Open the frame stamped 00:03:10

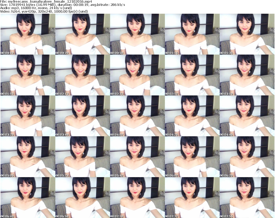click(247, 75)
